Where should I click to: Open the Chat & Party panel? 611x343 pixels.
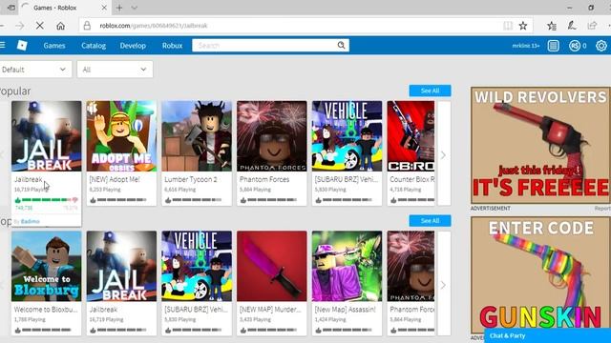pos(547,335)
